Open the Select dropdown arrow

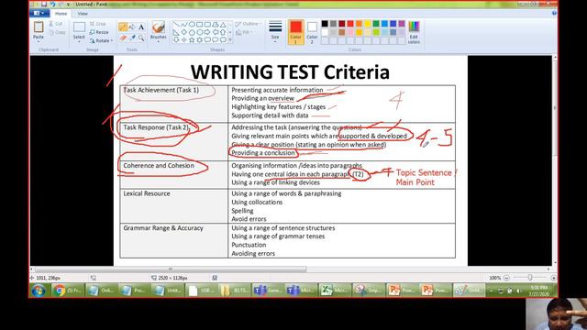pos(79,40)
